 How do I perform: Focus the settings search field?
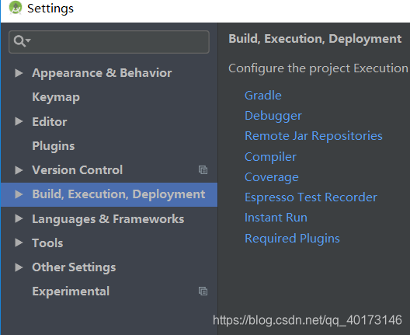point(109,42)
